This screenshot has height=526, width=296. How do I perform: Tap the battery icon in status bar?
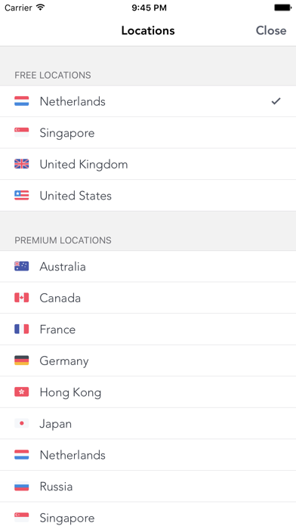click(282, 8)
